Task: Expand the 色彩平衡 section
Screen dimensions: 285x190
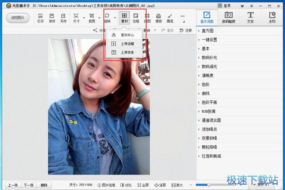Action: click(239, 102)
